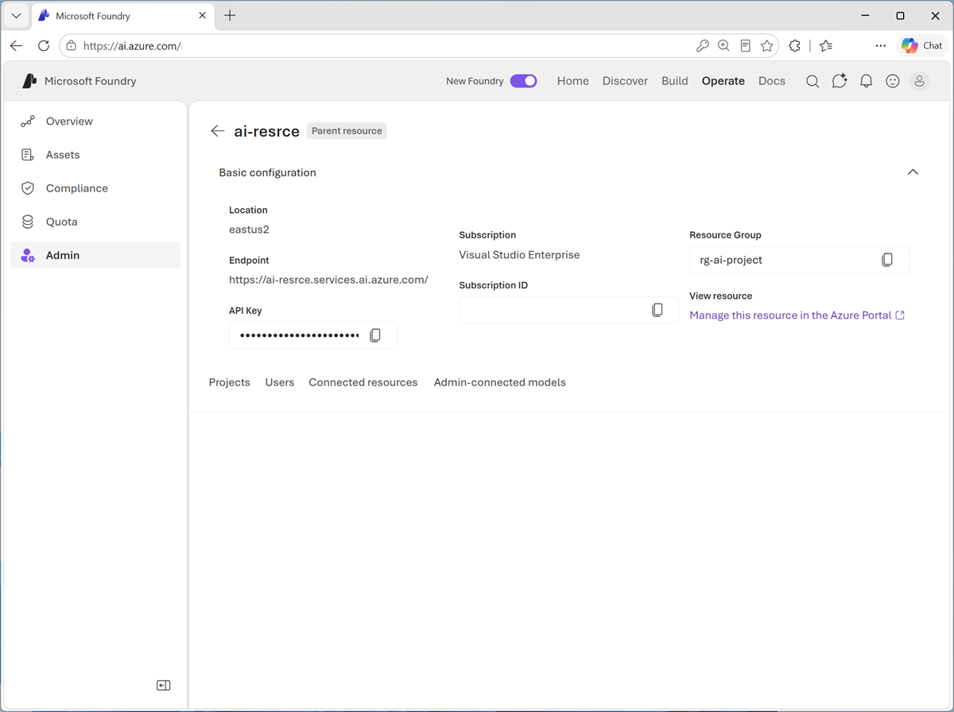The image size is (954, 712).
Task: Switch to the Projects tab
Action: [230, 382]
